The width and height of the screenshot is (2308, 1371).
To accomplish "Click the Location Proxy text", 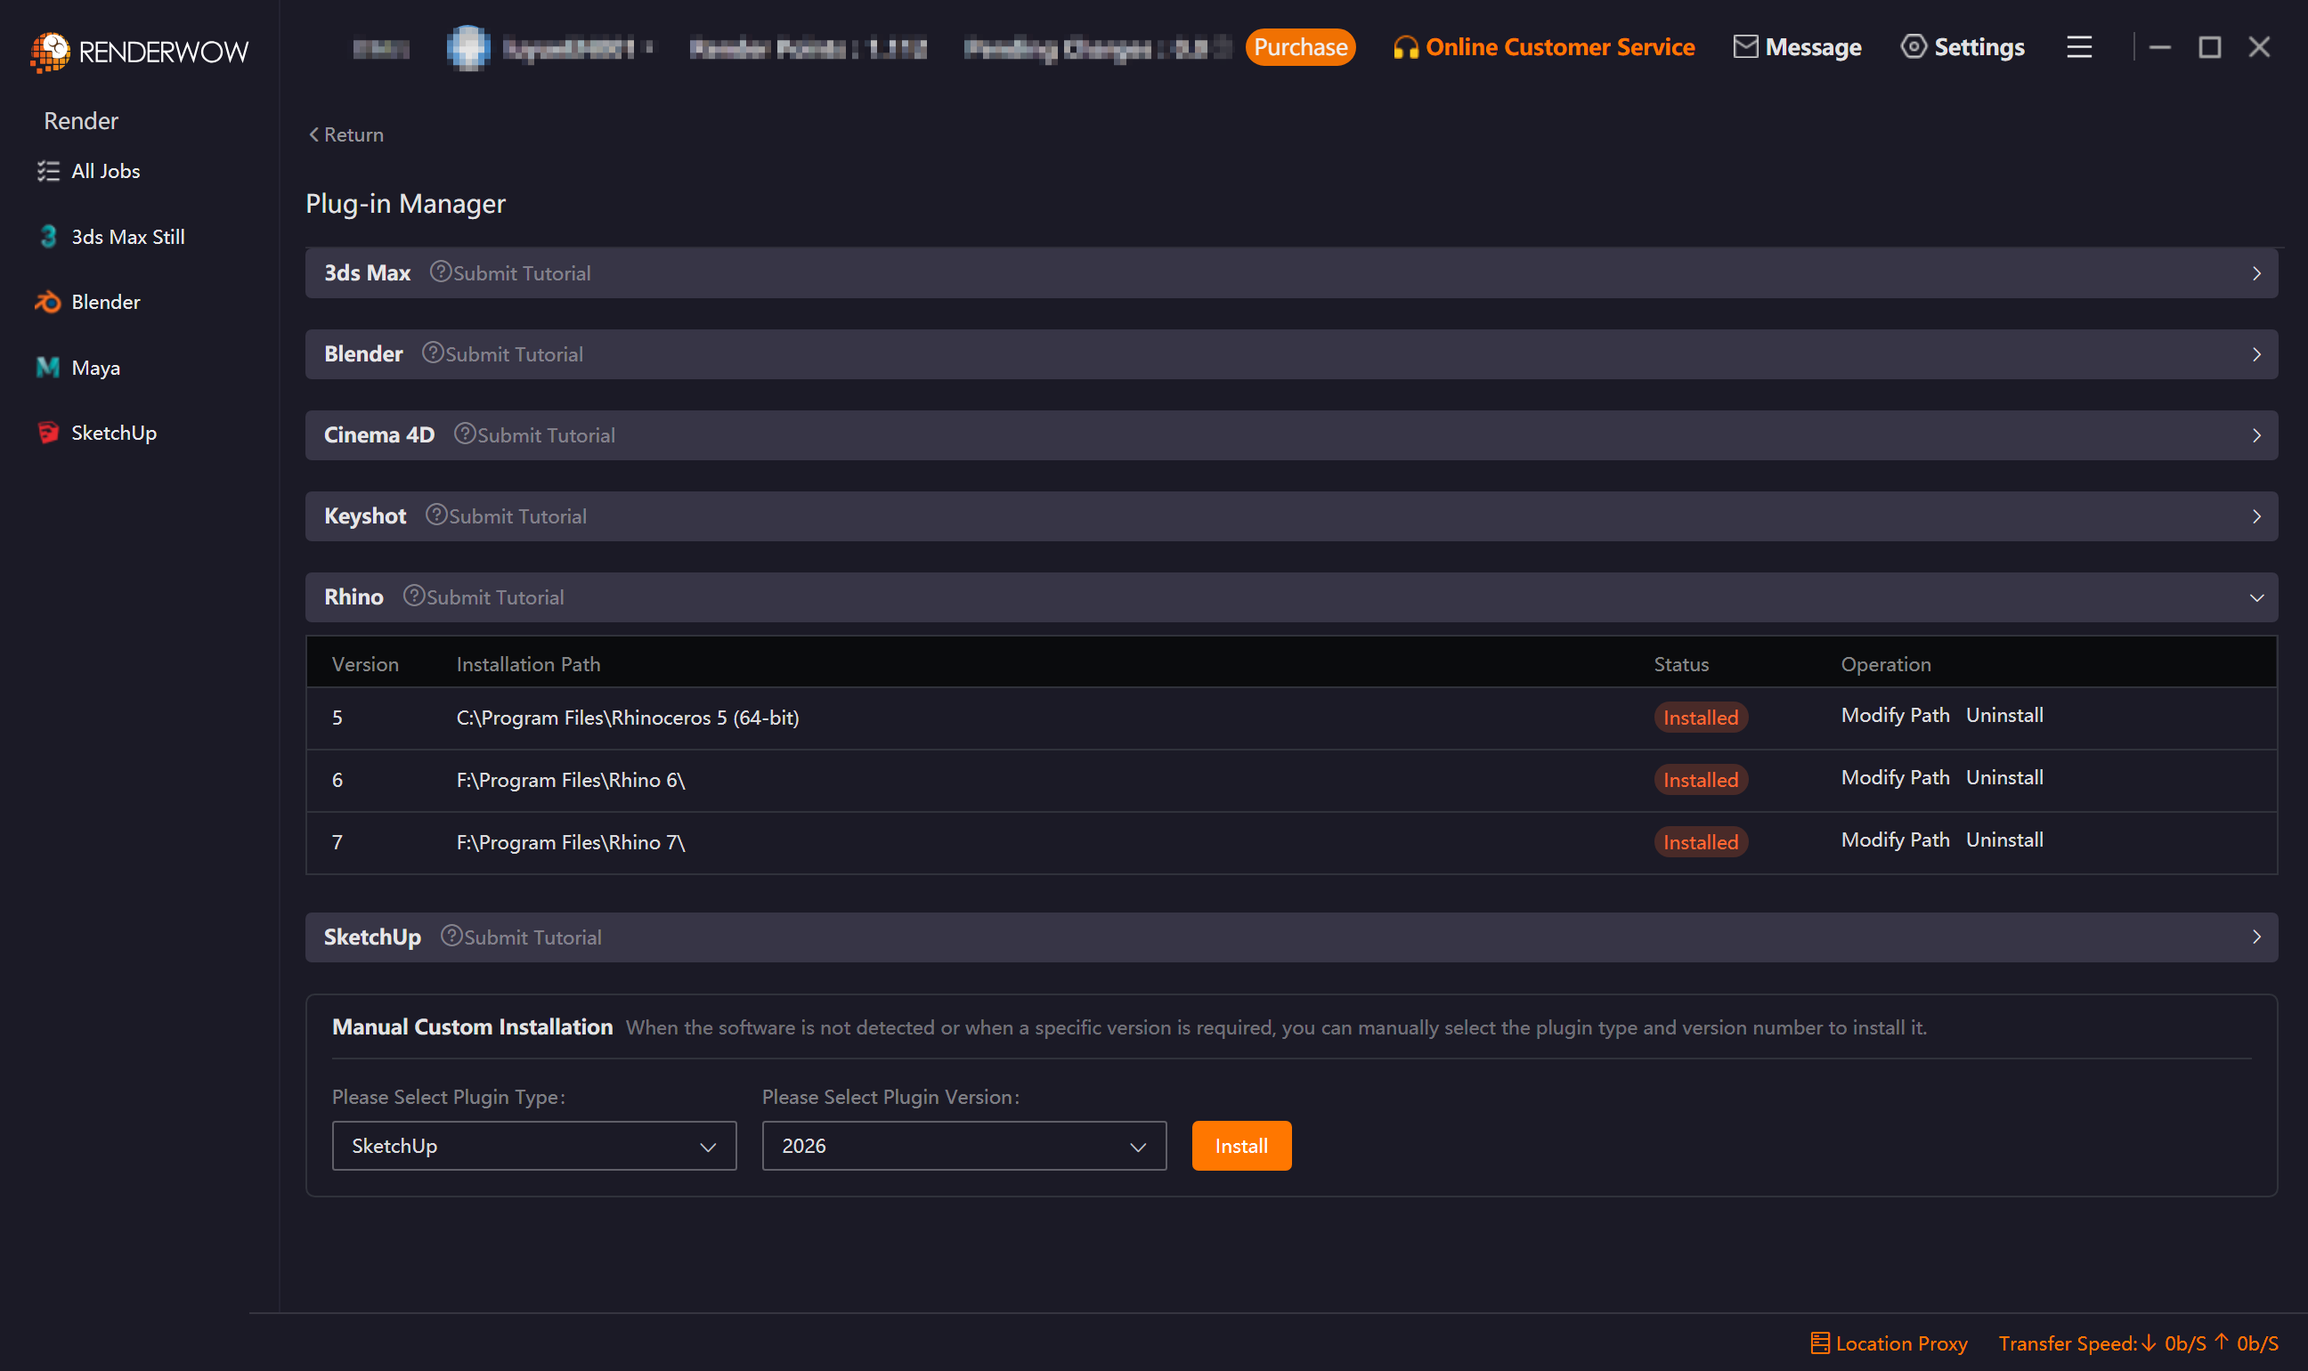I will [1900, 1343].
